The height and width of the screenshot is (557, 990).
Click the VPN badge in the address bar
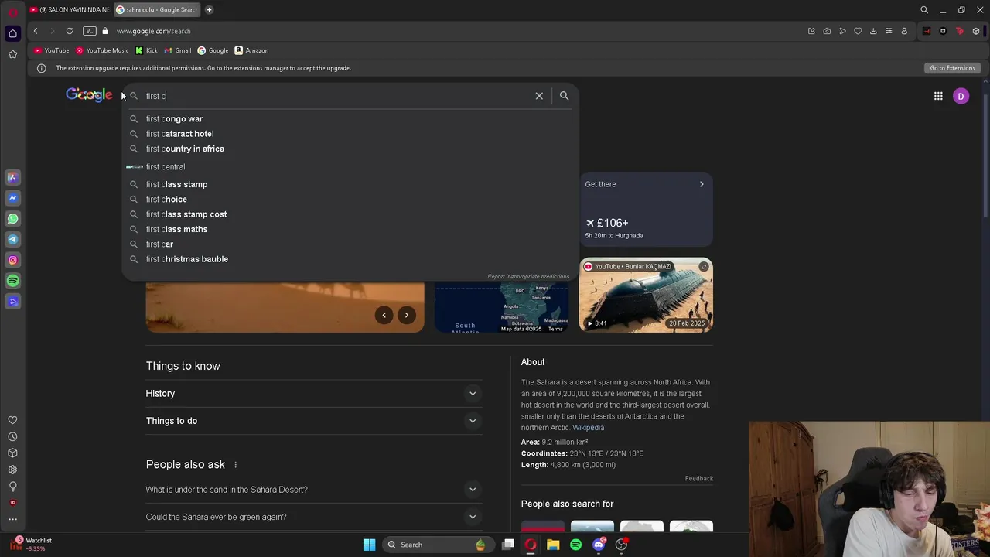point(90,31)
